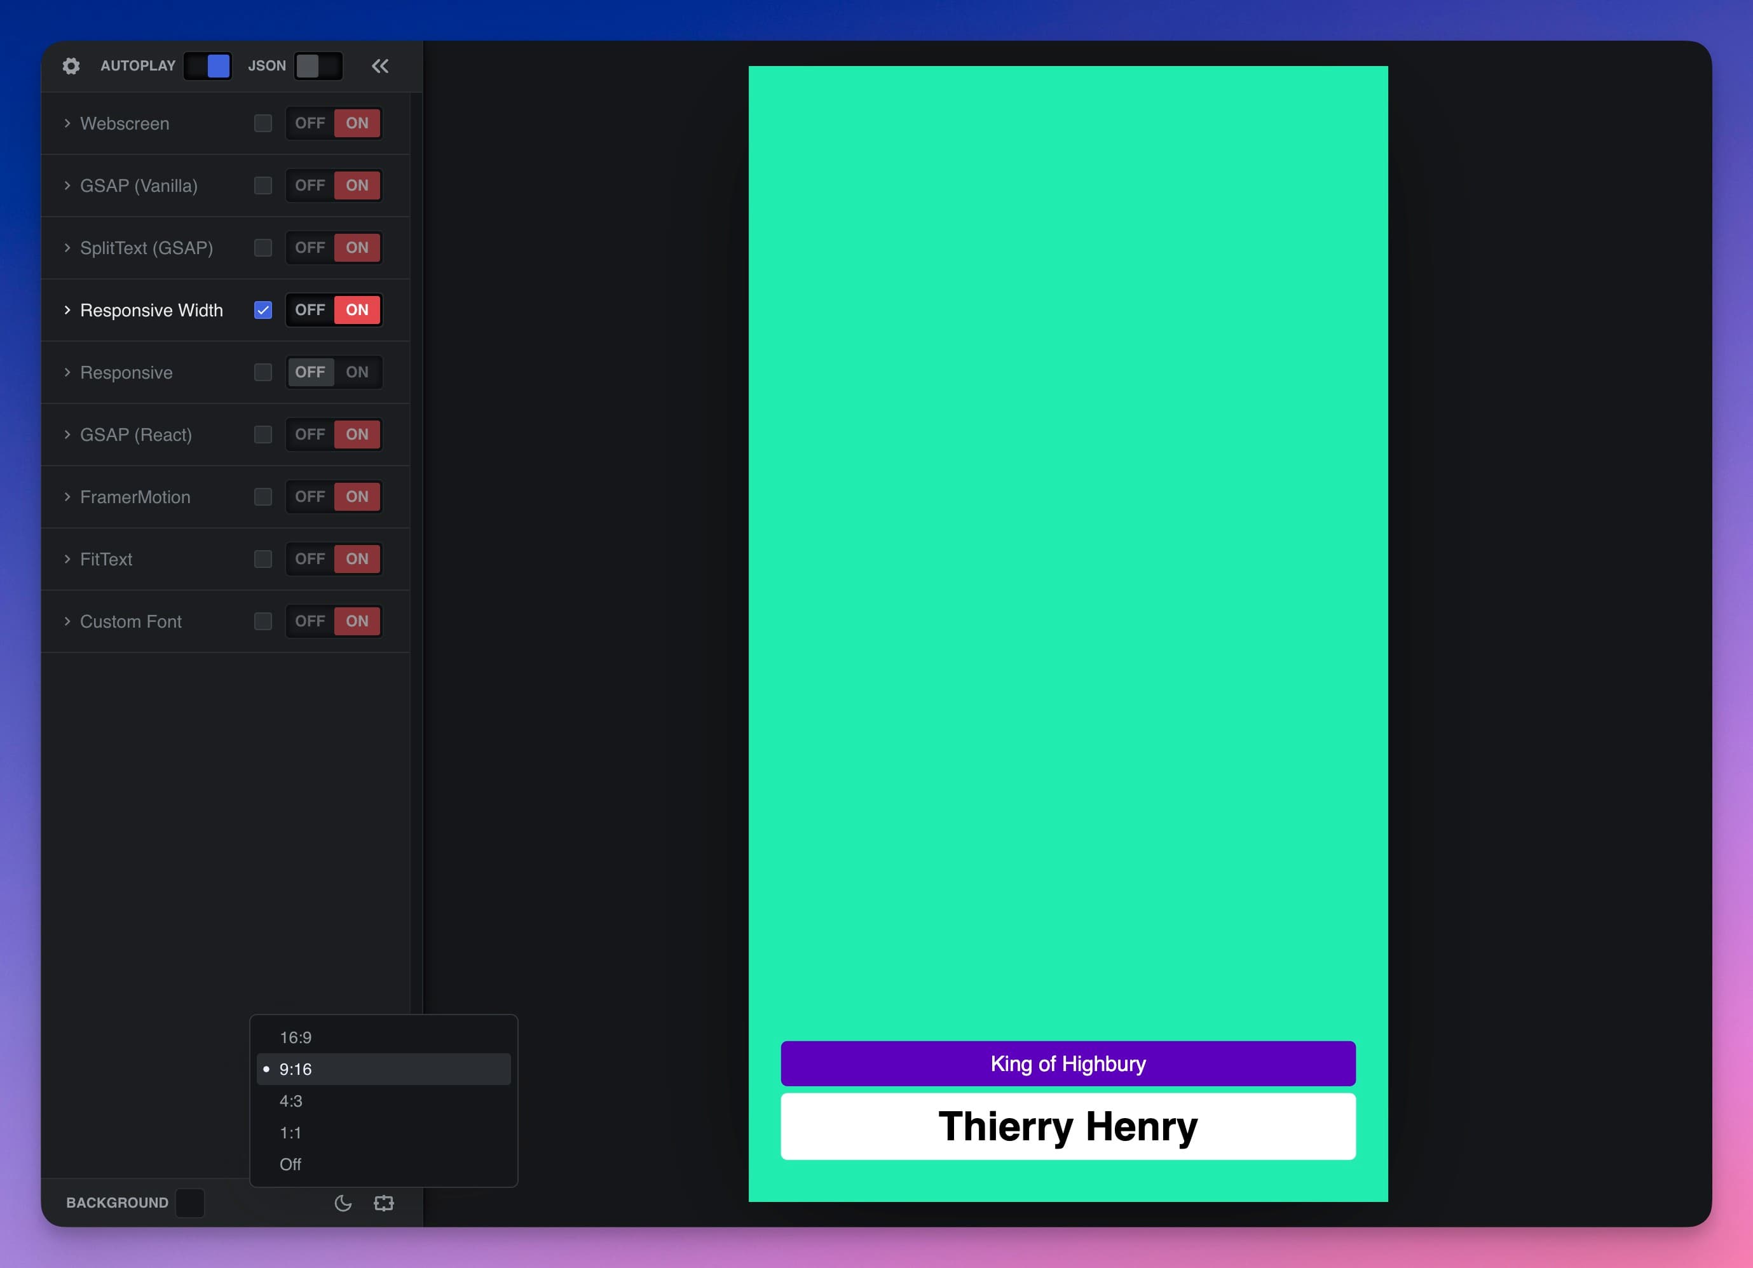Select the FitText label

coord(106,558)
